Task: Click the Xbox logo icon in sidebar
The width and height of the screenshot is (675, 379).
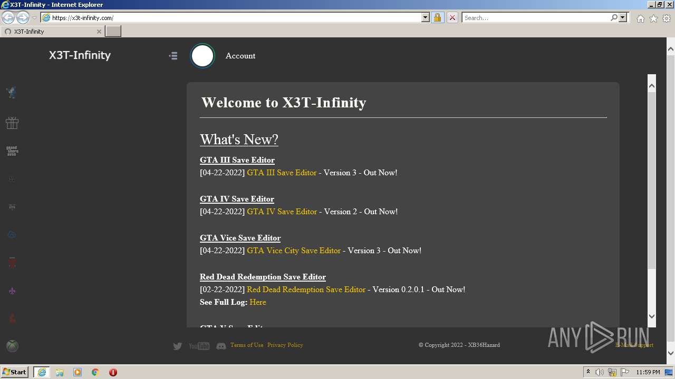Action: coord(12,346)
